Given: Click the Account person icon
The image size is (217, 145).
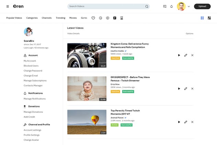Looking at the screenshot, I should (x=25, y=55).
